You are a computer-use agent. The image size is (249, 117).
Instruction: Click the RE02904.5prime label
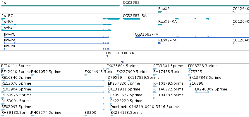point(16,89)
